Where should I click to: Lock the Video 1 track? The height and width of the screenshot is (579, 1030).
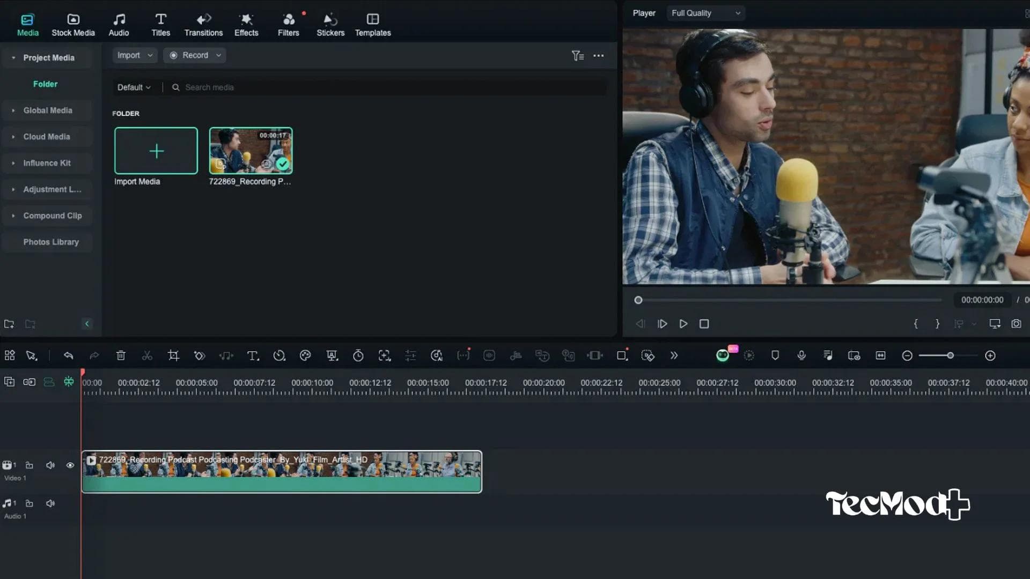tap(30, 465)
